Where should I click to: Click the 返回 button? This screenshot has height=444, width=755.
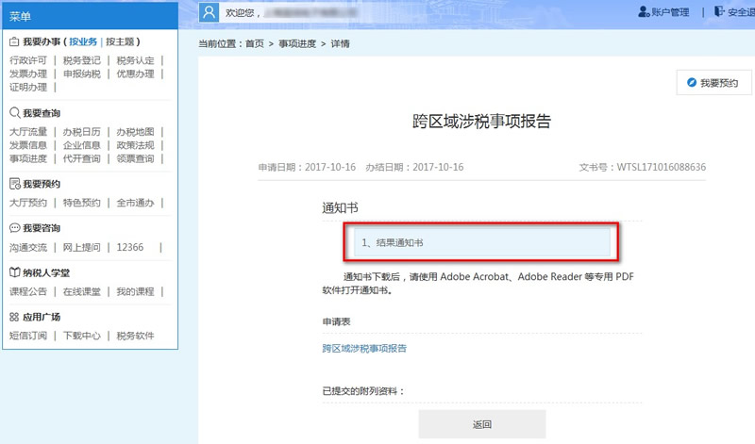click(481, 424)
